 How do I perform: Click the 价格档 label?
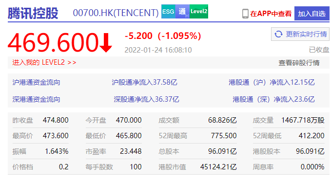22,167
